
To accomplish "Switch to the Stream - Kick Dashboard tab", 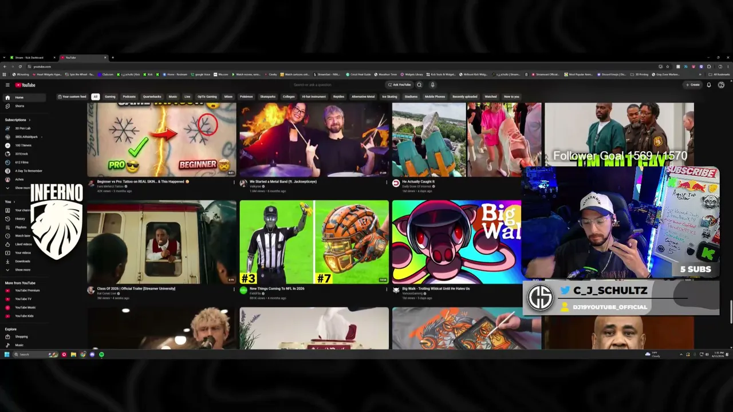I will (33, 58).
